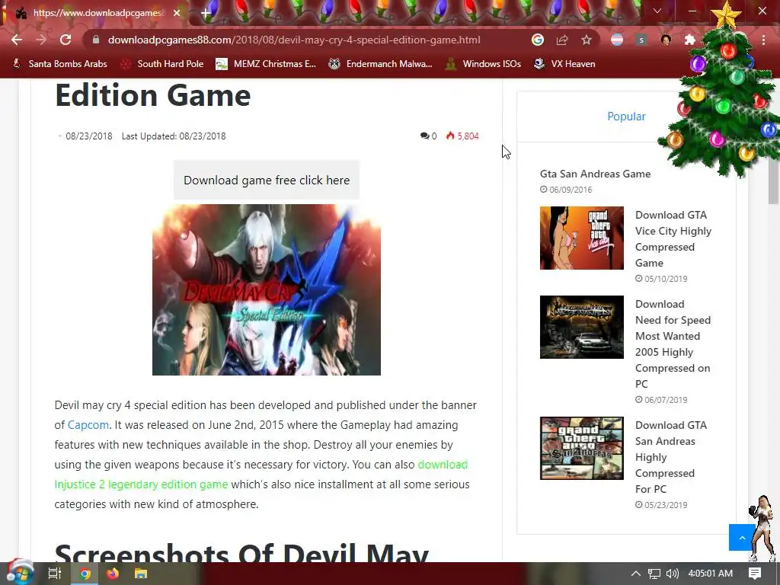The height and width of the screenshot is (585, 780).
Task: Expand the tab search dropdown
Action: [x=657, y=11]
